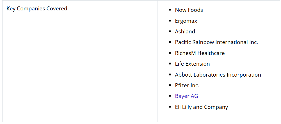Click the bullet beside RichesM Healthcare

coord(170,53)
